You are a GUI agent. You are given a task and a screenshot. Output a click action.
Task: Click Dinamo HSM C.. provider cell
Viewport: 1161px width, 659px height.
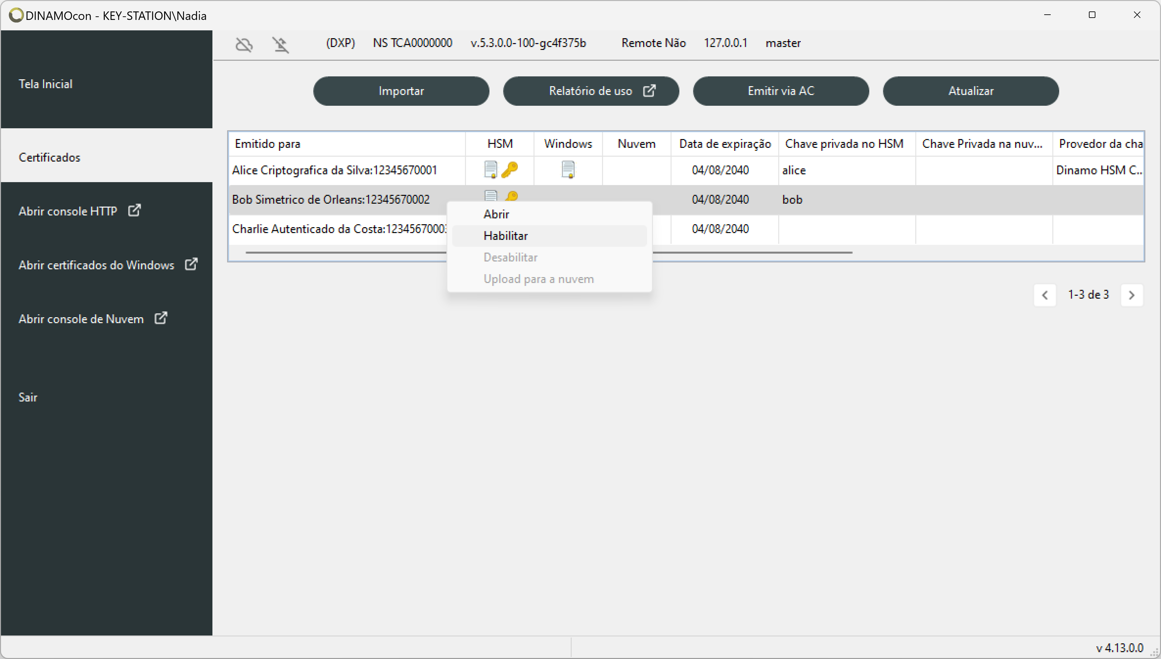[1098, 170]
